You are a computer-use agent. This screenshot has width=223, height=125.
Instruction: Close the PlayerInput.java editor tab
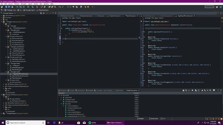tap(137, 16)
